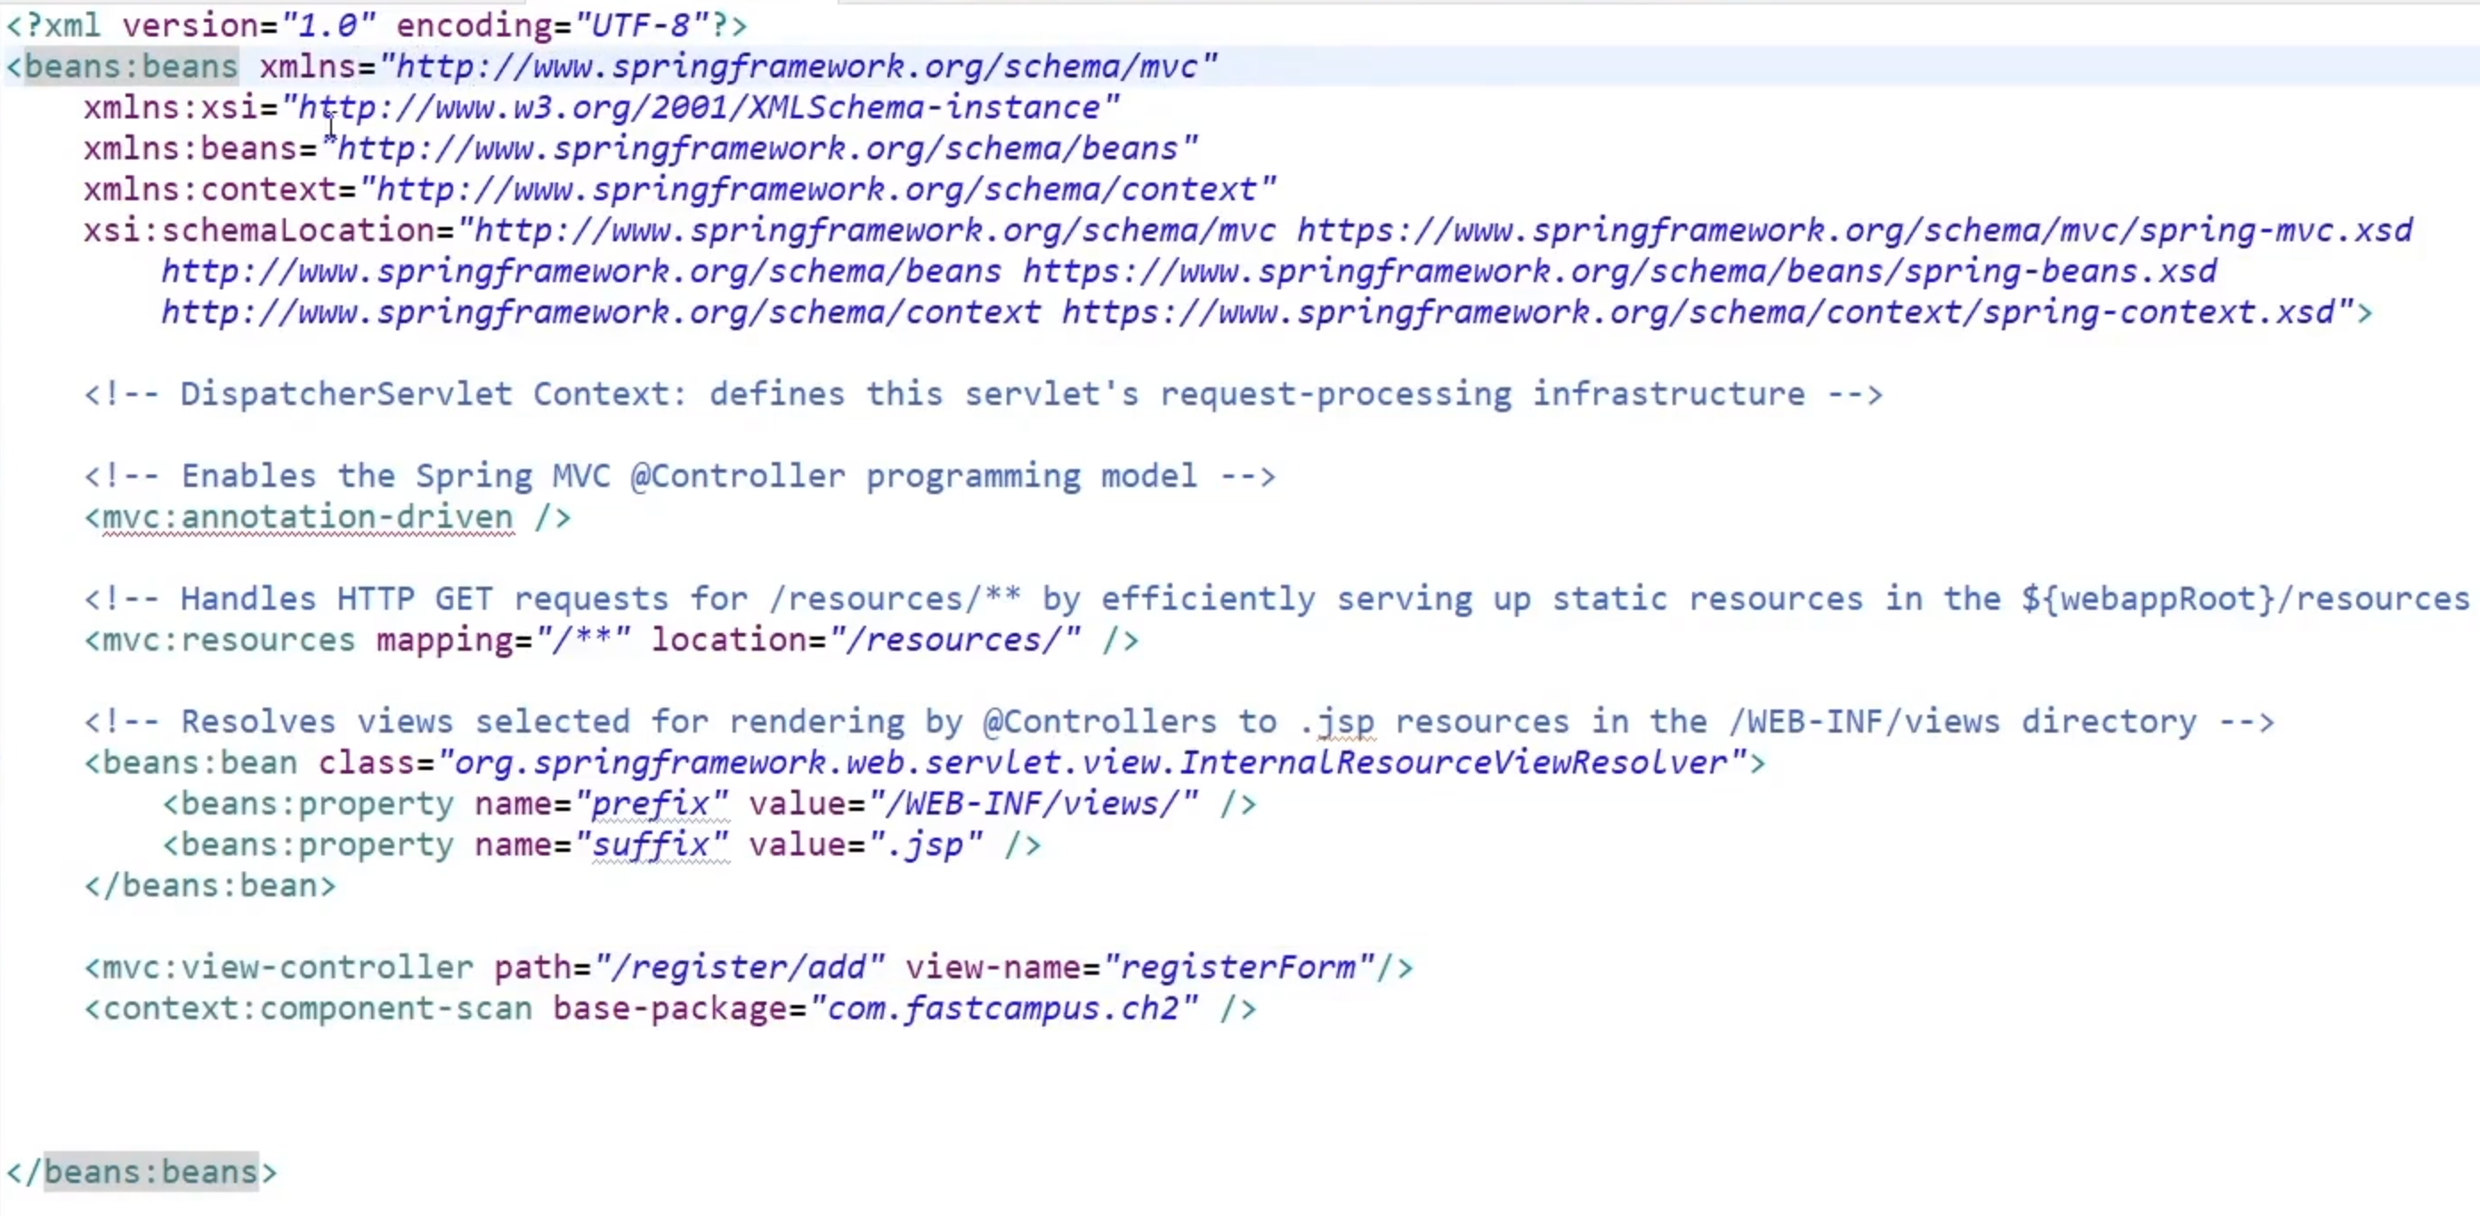The image size is (2480, 1216).
Task: Click the "registerForm" view-name value
Action: 1237,968
